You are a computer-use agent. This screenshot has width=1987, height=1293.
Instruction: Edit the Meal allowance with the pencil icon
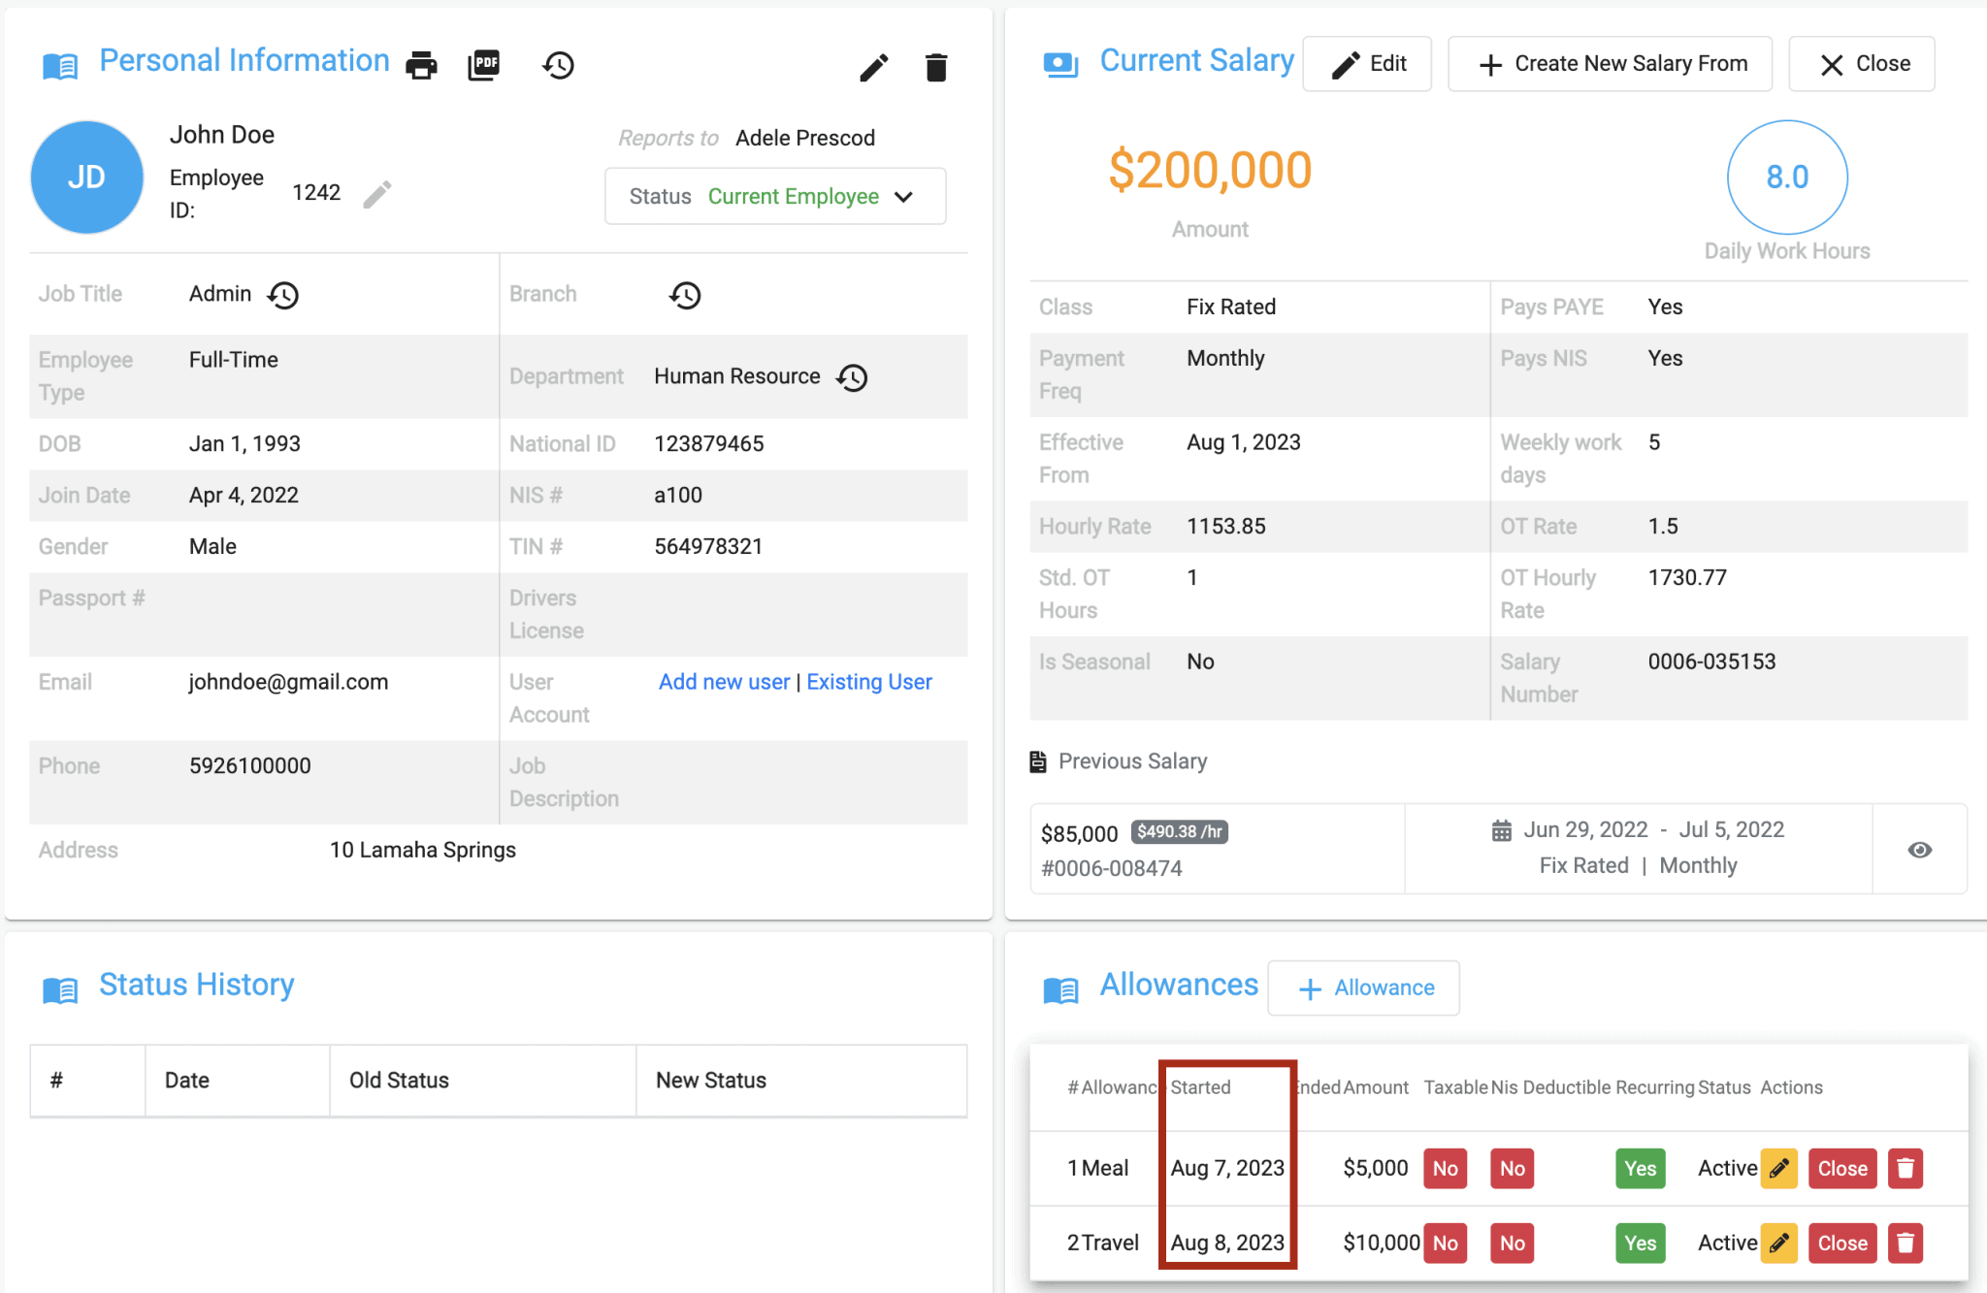pyautogui.click(x=1779, y=1168)
